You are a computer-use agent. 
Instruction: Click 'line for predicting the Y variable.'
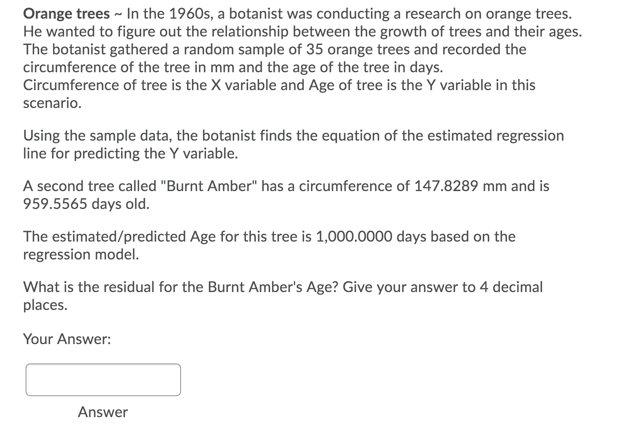[x=130, y=154]
